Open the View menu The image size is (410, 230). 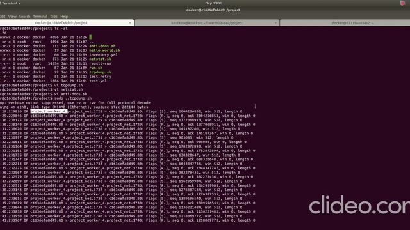tap(12, 17)
